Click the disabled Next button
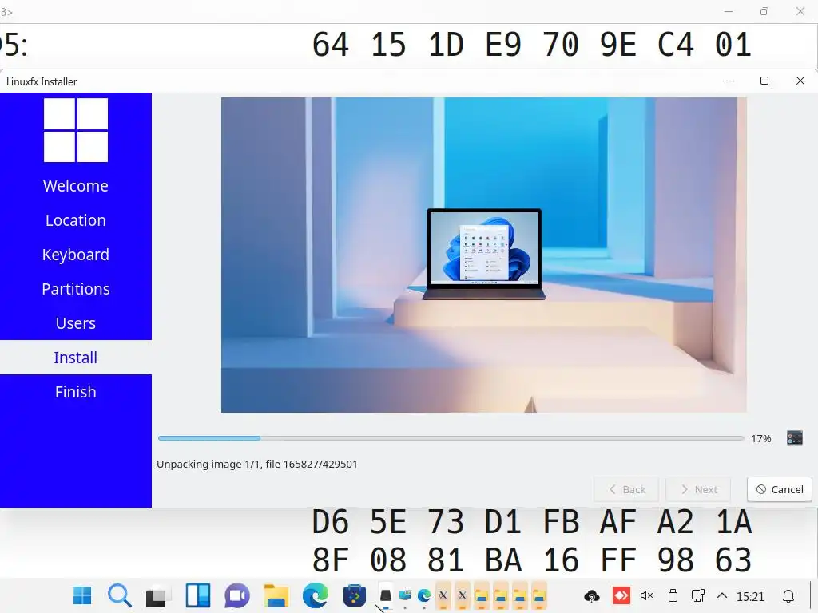Screen dimensions: 818x613 click(x=698, y=489)
